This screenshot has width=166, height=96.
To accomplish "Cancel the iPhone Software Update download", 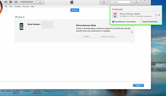I will tap(159, 15).
